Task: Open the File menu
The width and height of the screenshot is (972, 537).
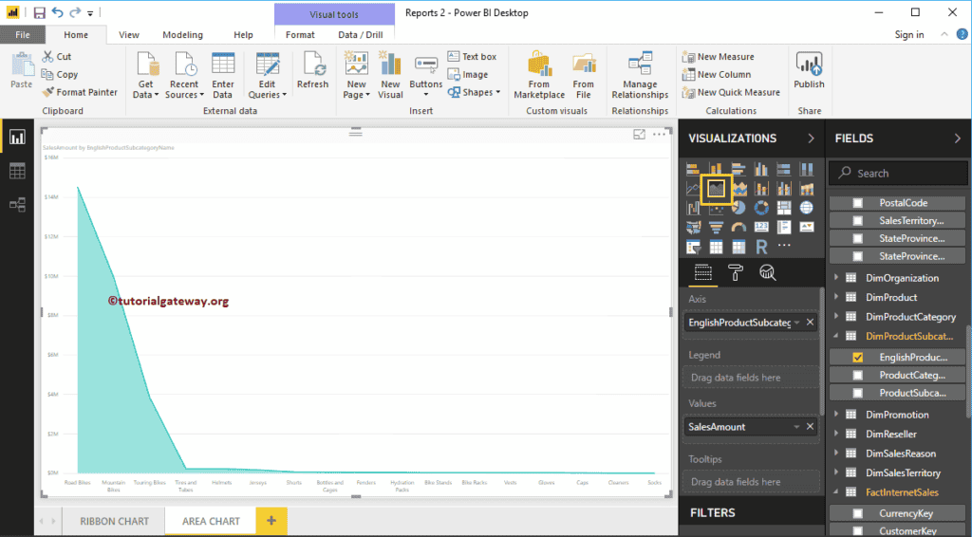Action: [23, 35]
